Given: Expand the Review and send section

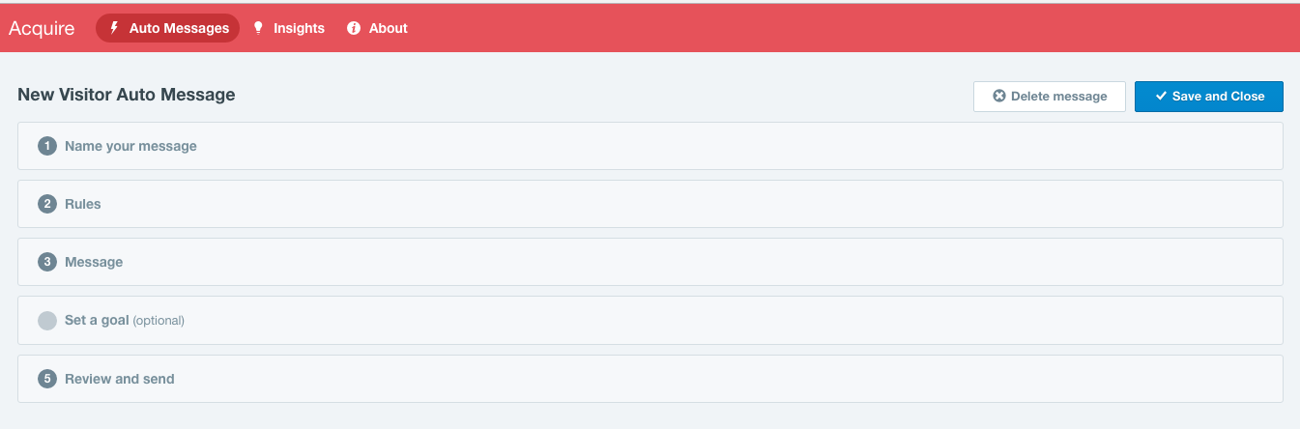Looking at the screenshot, I should pyautogui.click(x=120, y=379).
